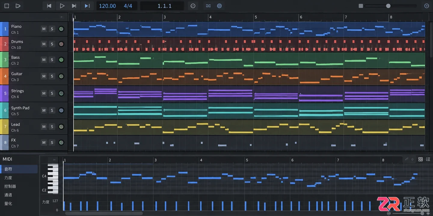
Task: Solo the Synth Pad track
Action: click(x=52, y=110)
